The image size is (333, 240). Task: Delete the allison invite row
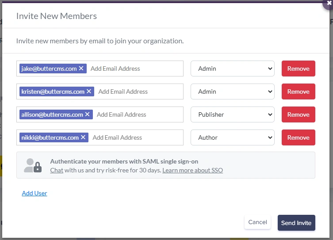click(x=298, y=114)
